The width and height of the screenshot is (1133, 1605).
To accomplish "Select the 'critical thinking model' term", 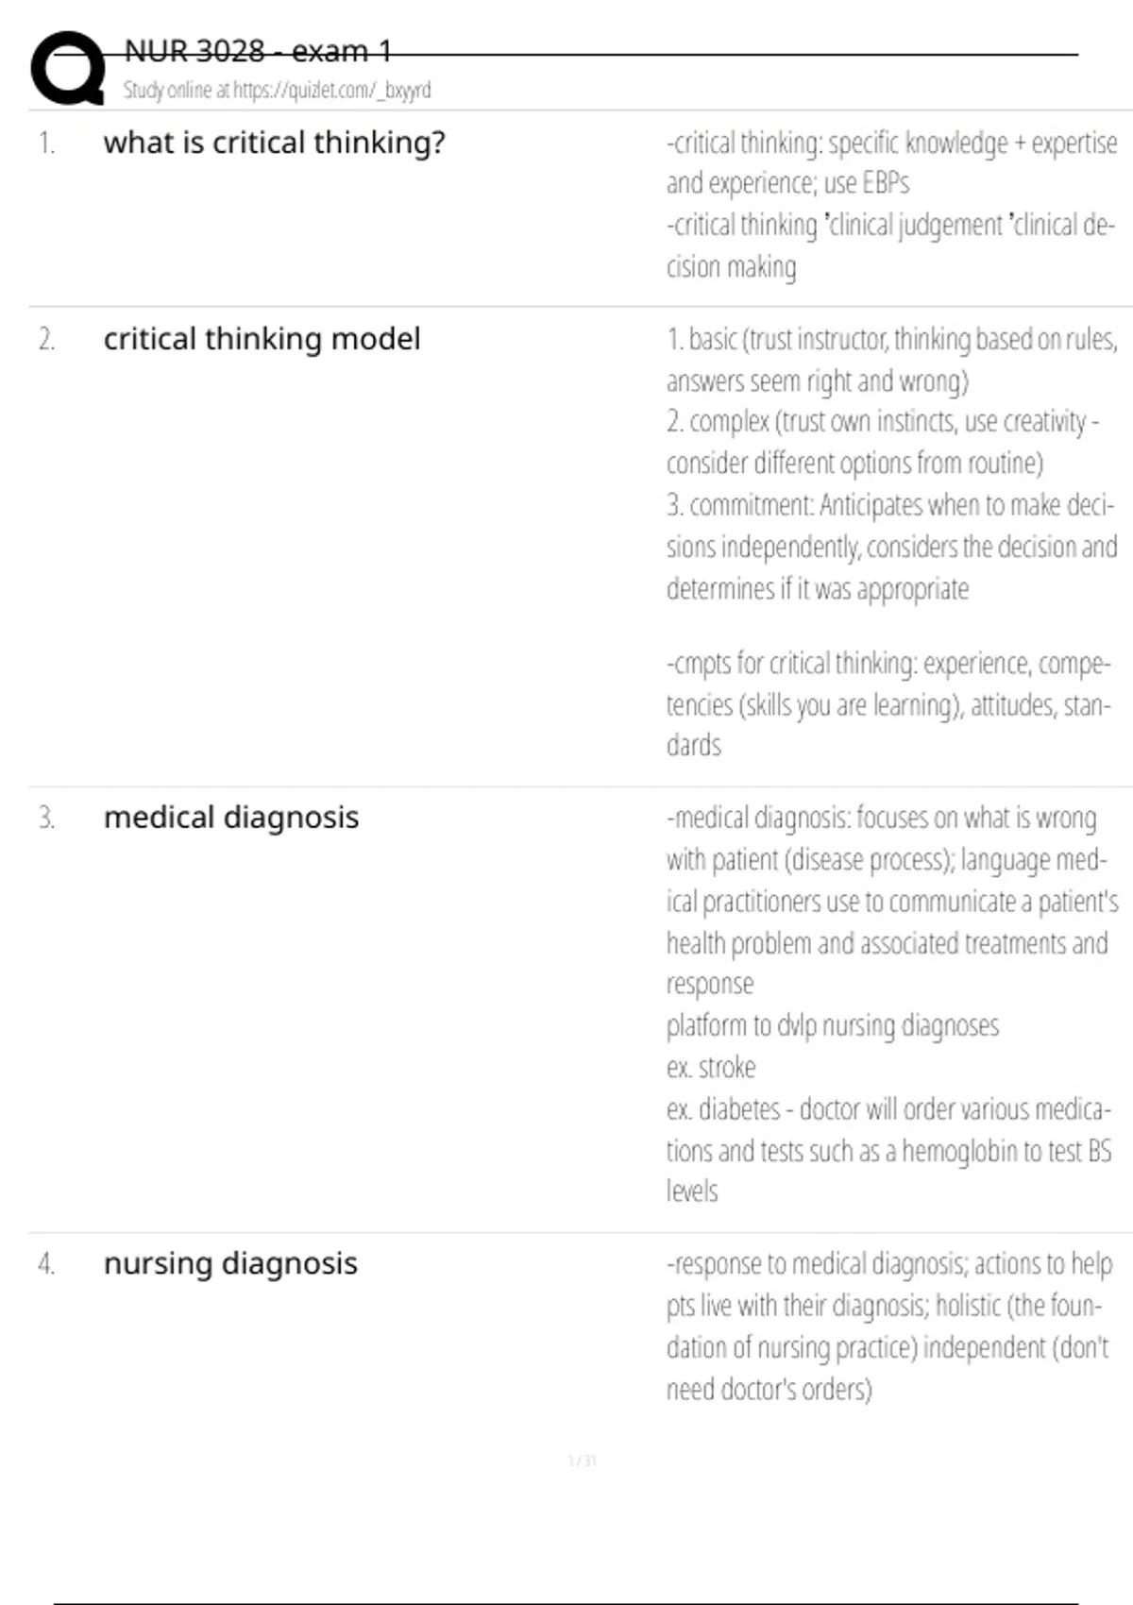I will tap(262, 339).
